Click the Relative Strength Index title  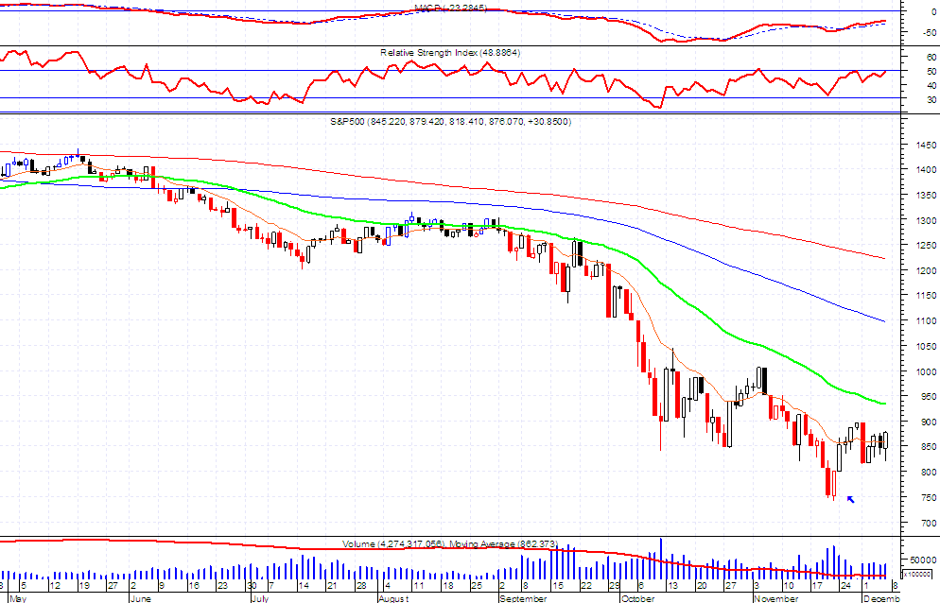(450, 53)
